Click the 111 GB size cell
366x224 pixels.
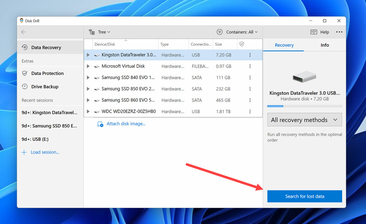[223, 78]
